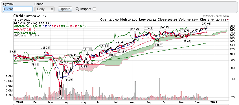This screenshot has height=105, width=239.
Task: Click the StockCharts.com copyright link
Action: click(216, 16)
